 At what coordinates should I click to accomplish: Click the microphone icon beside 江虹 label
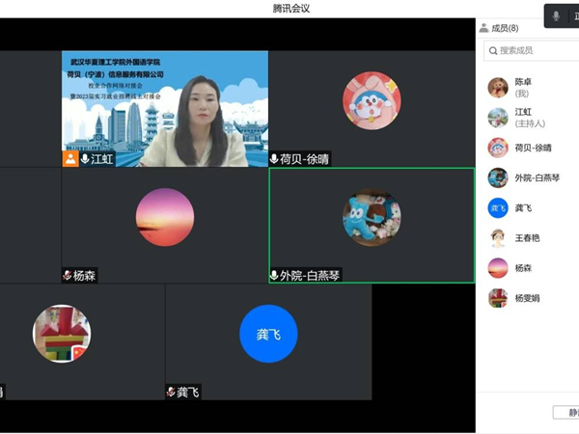click(85, 159)
